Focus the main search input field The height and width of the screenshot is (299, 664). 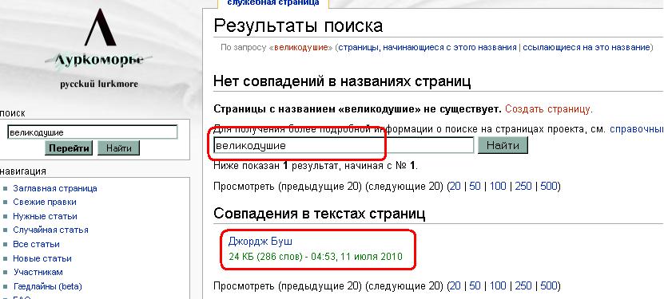[x=344, y=146]
